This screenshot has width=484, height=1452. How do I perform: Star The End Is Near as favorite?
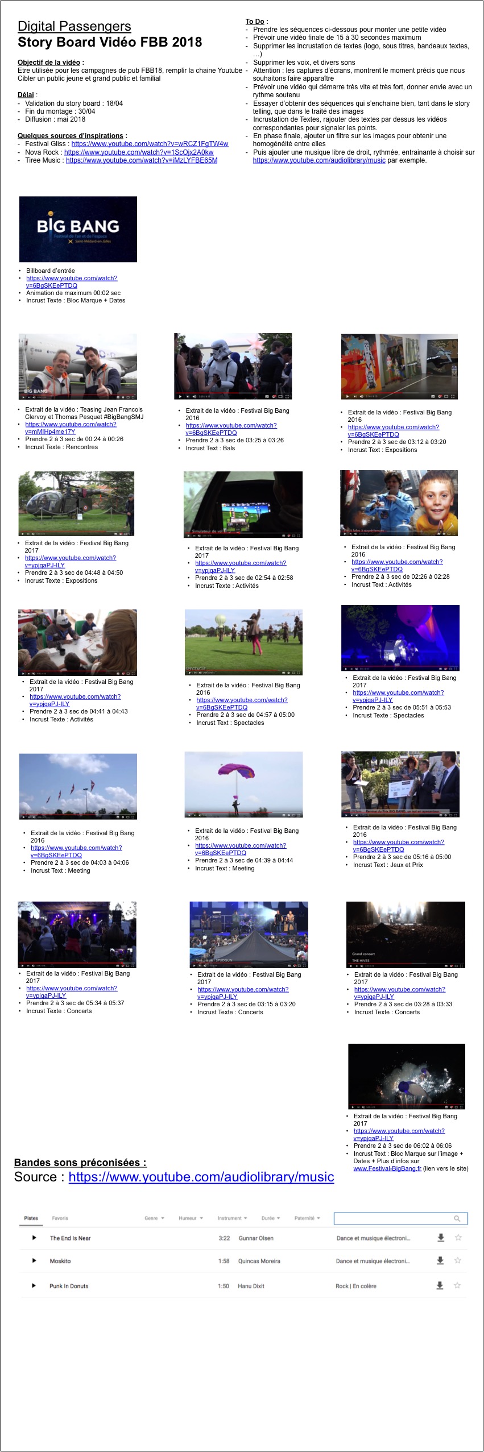click(458, 1237)
